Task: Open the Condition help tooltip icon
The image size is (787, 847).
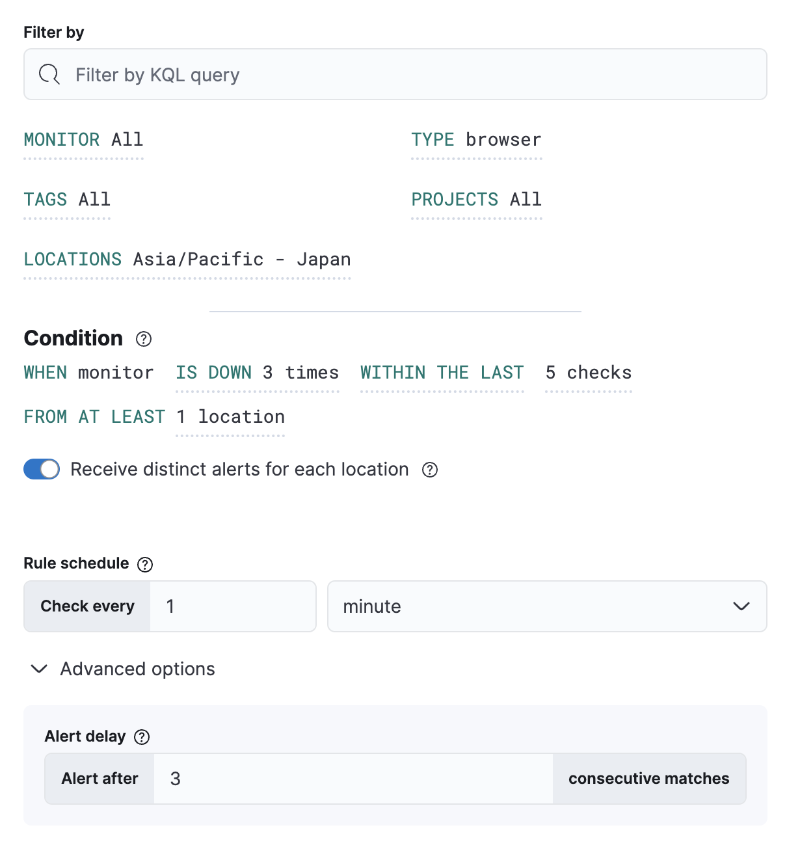Action: 143,339
